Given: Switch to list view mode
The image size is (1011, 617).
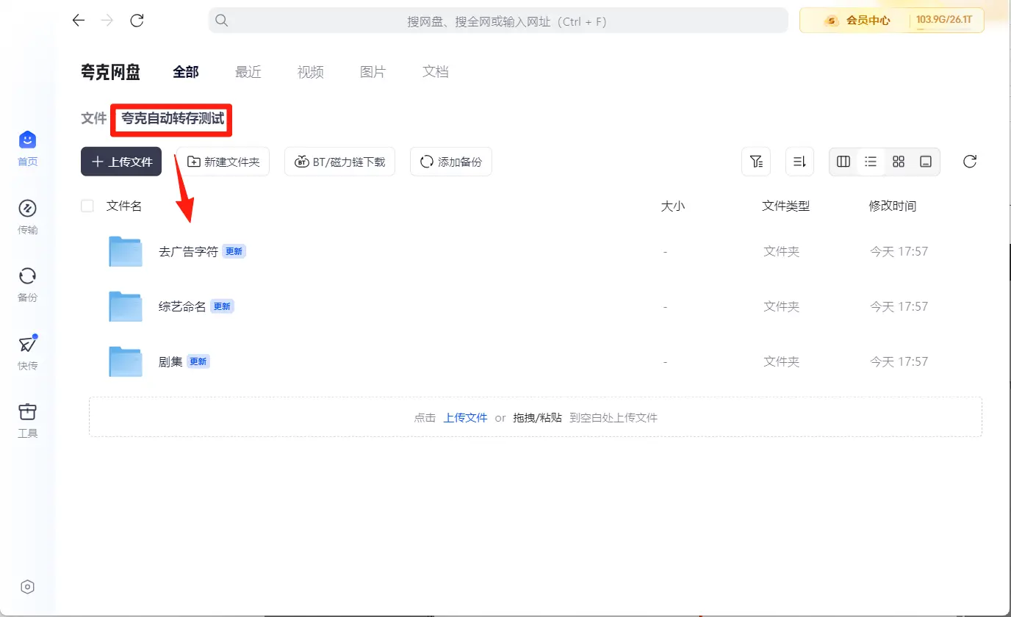Looking at the screenshot, I should pyautogui.click(x=871, y=162).
